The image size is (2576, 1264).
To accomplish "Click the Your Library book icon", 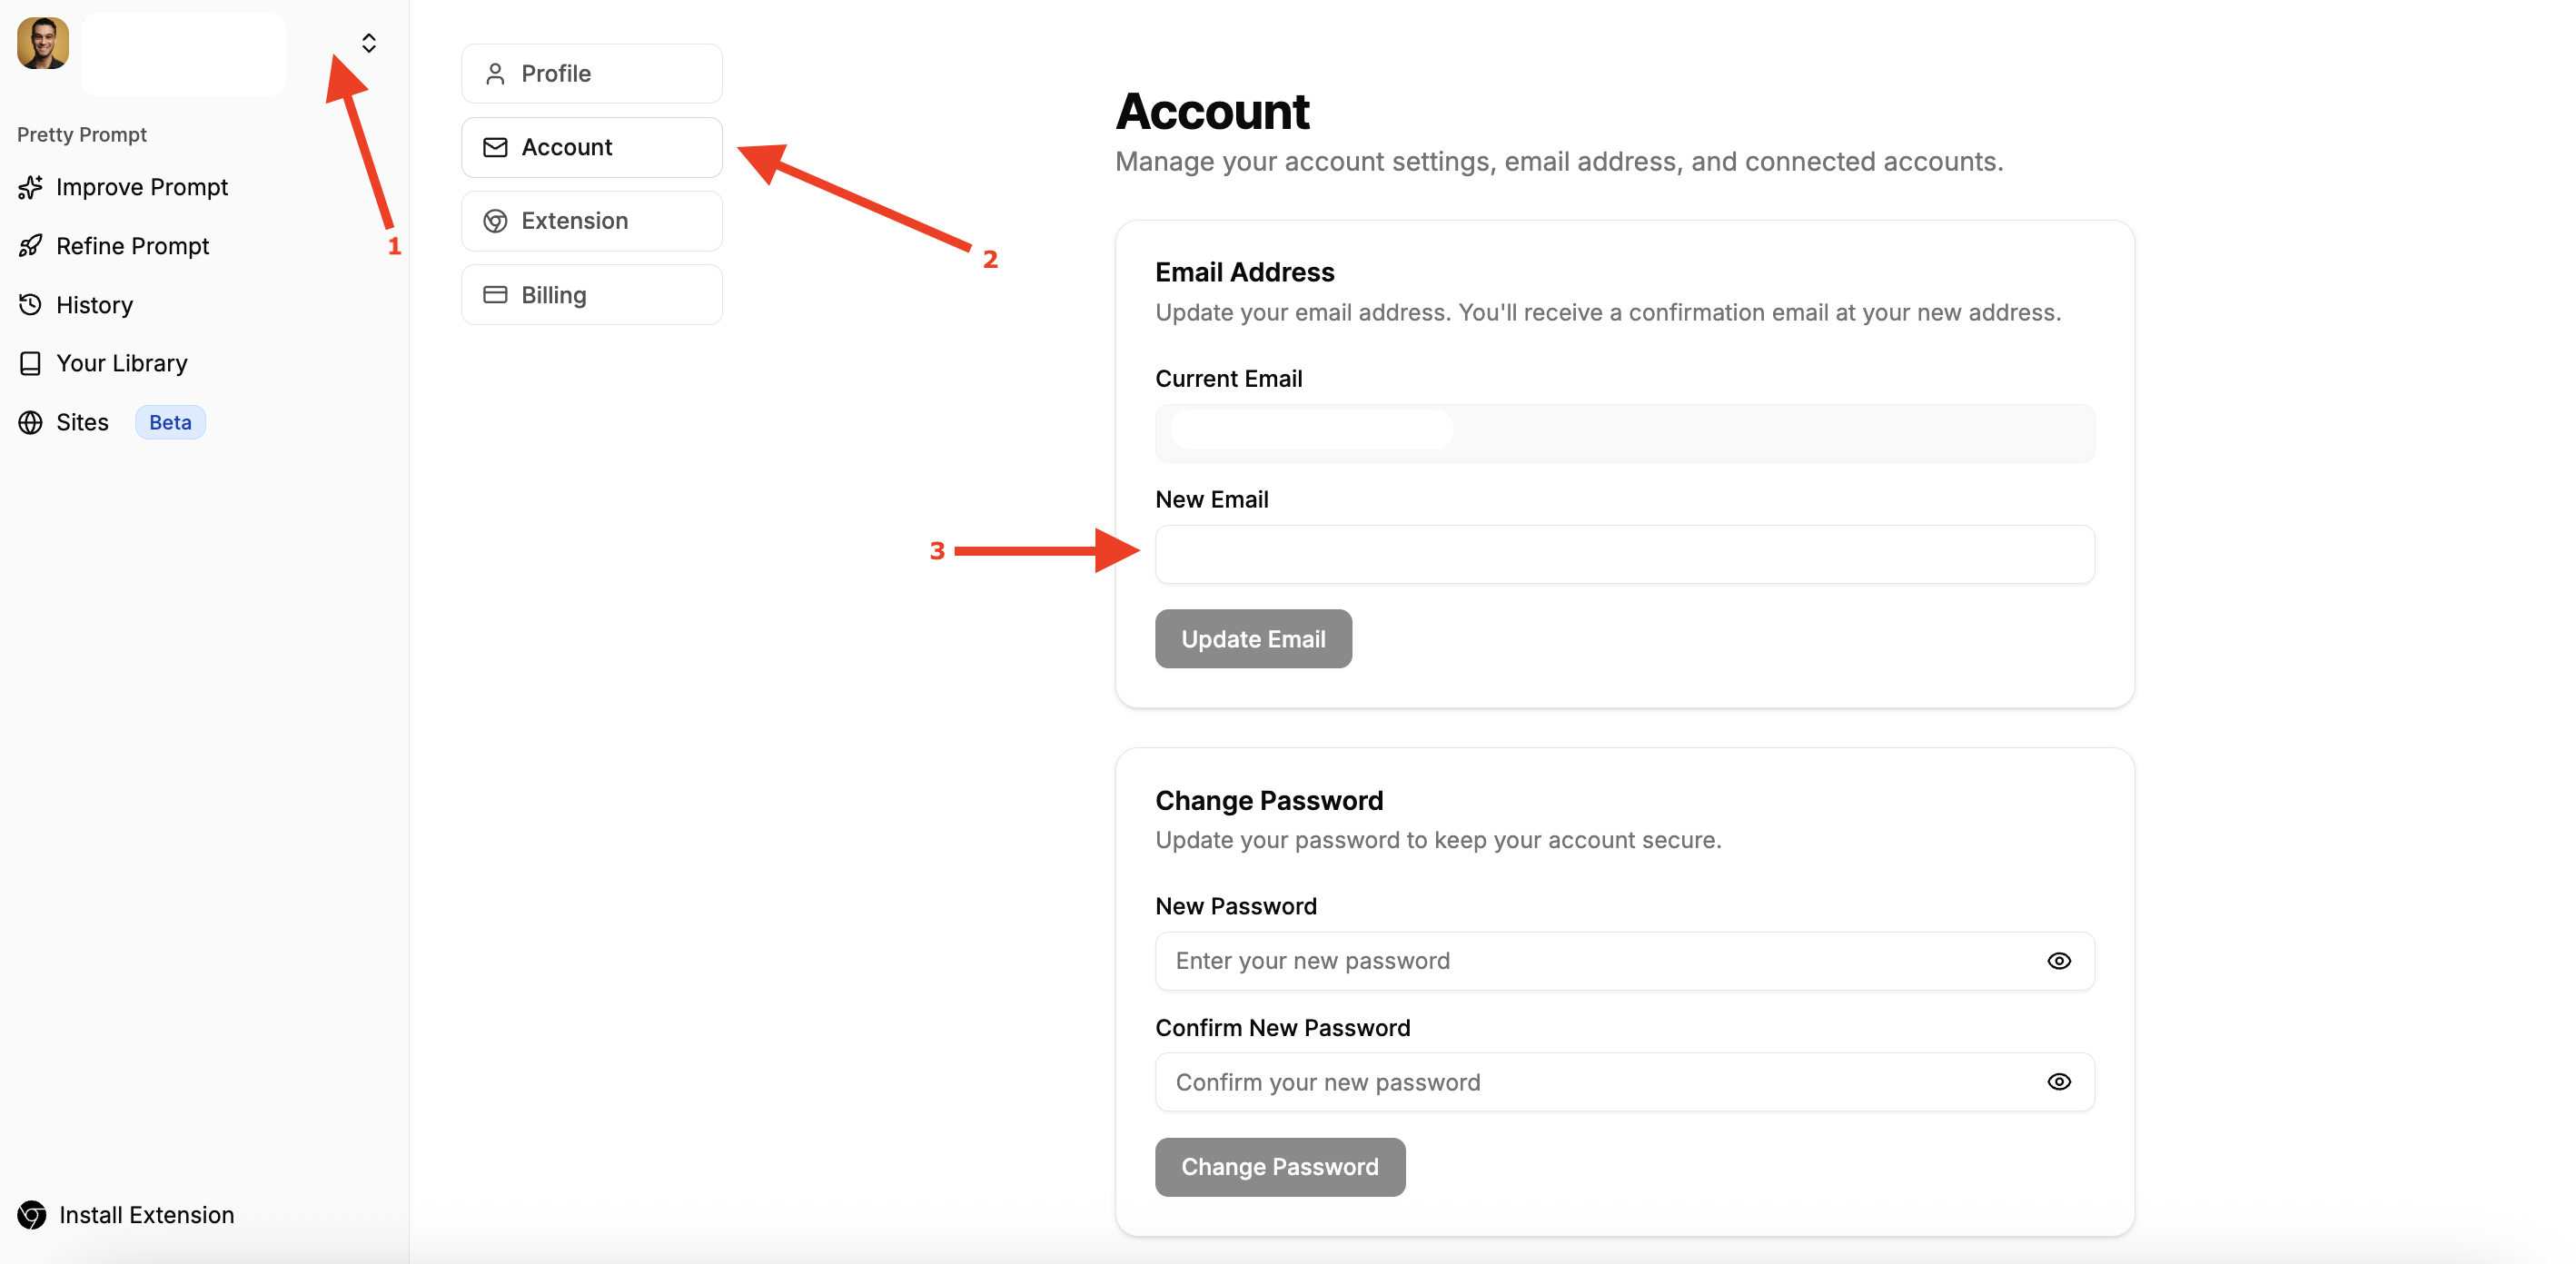I will pos(30,363).
